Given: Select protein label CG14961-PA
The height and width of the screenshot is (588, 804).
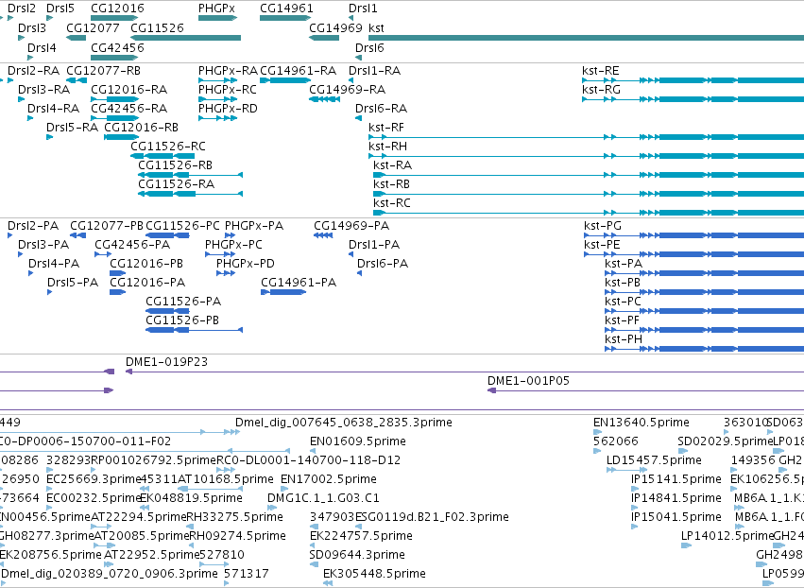Looking at the screenshot, I should click(x=299, y=283).
